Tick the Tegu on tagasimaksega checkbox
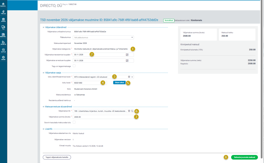The height and width of the screenshot is (163, 264). pyautogui.click(x=74, y=66)
